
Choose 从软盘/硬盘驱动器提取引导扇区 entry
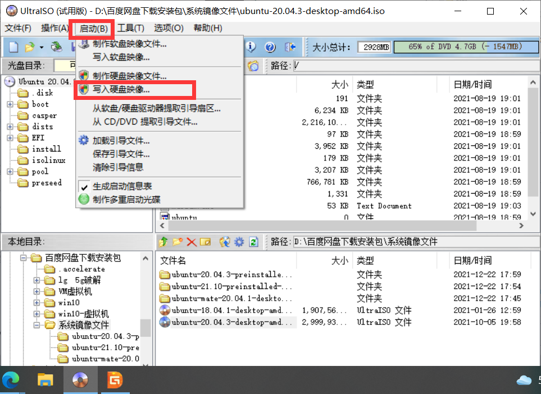160,108
